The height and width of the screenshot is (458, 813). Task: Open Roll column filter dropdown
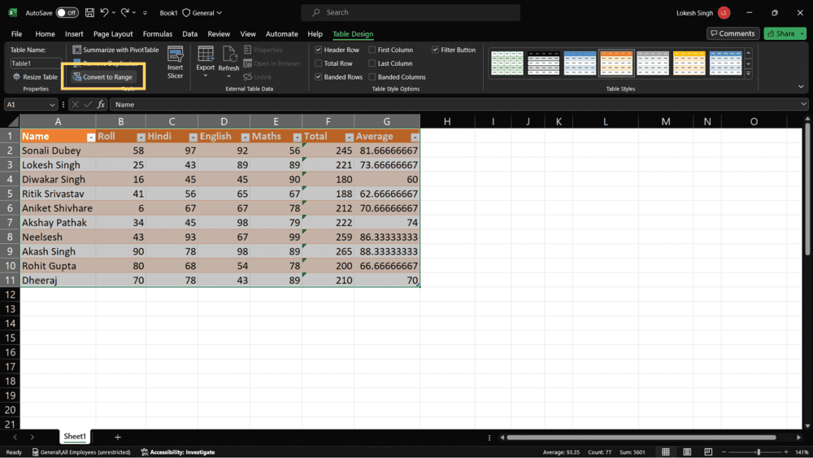[141, 137]
